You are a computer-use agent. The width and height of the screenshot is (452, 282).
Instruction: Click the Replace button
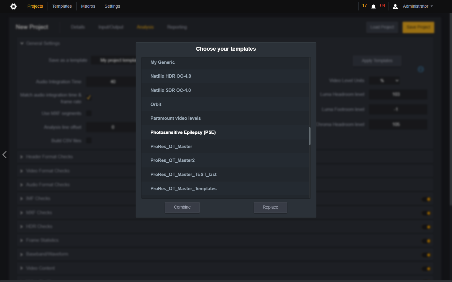point(270,207)
